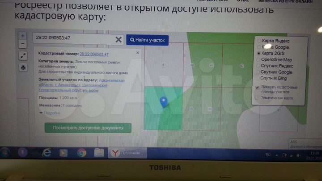Image resolution: width=322 pixels, height=181 pixels.
Task: Toggle fullscreen map view
Action: click(23, 55)
